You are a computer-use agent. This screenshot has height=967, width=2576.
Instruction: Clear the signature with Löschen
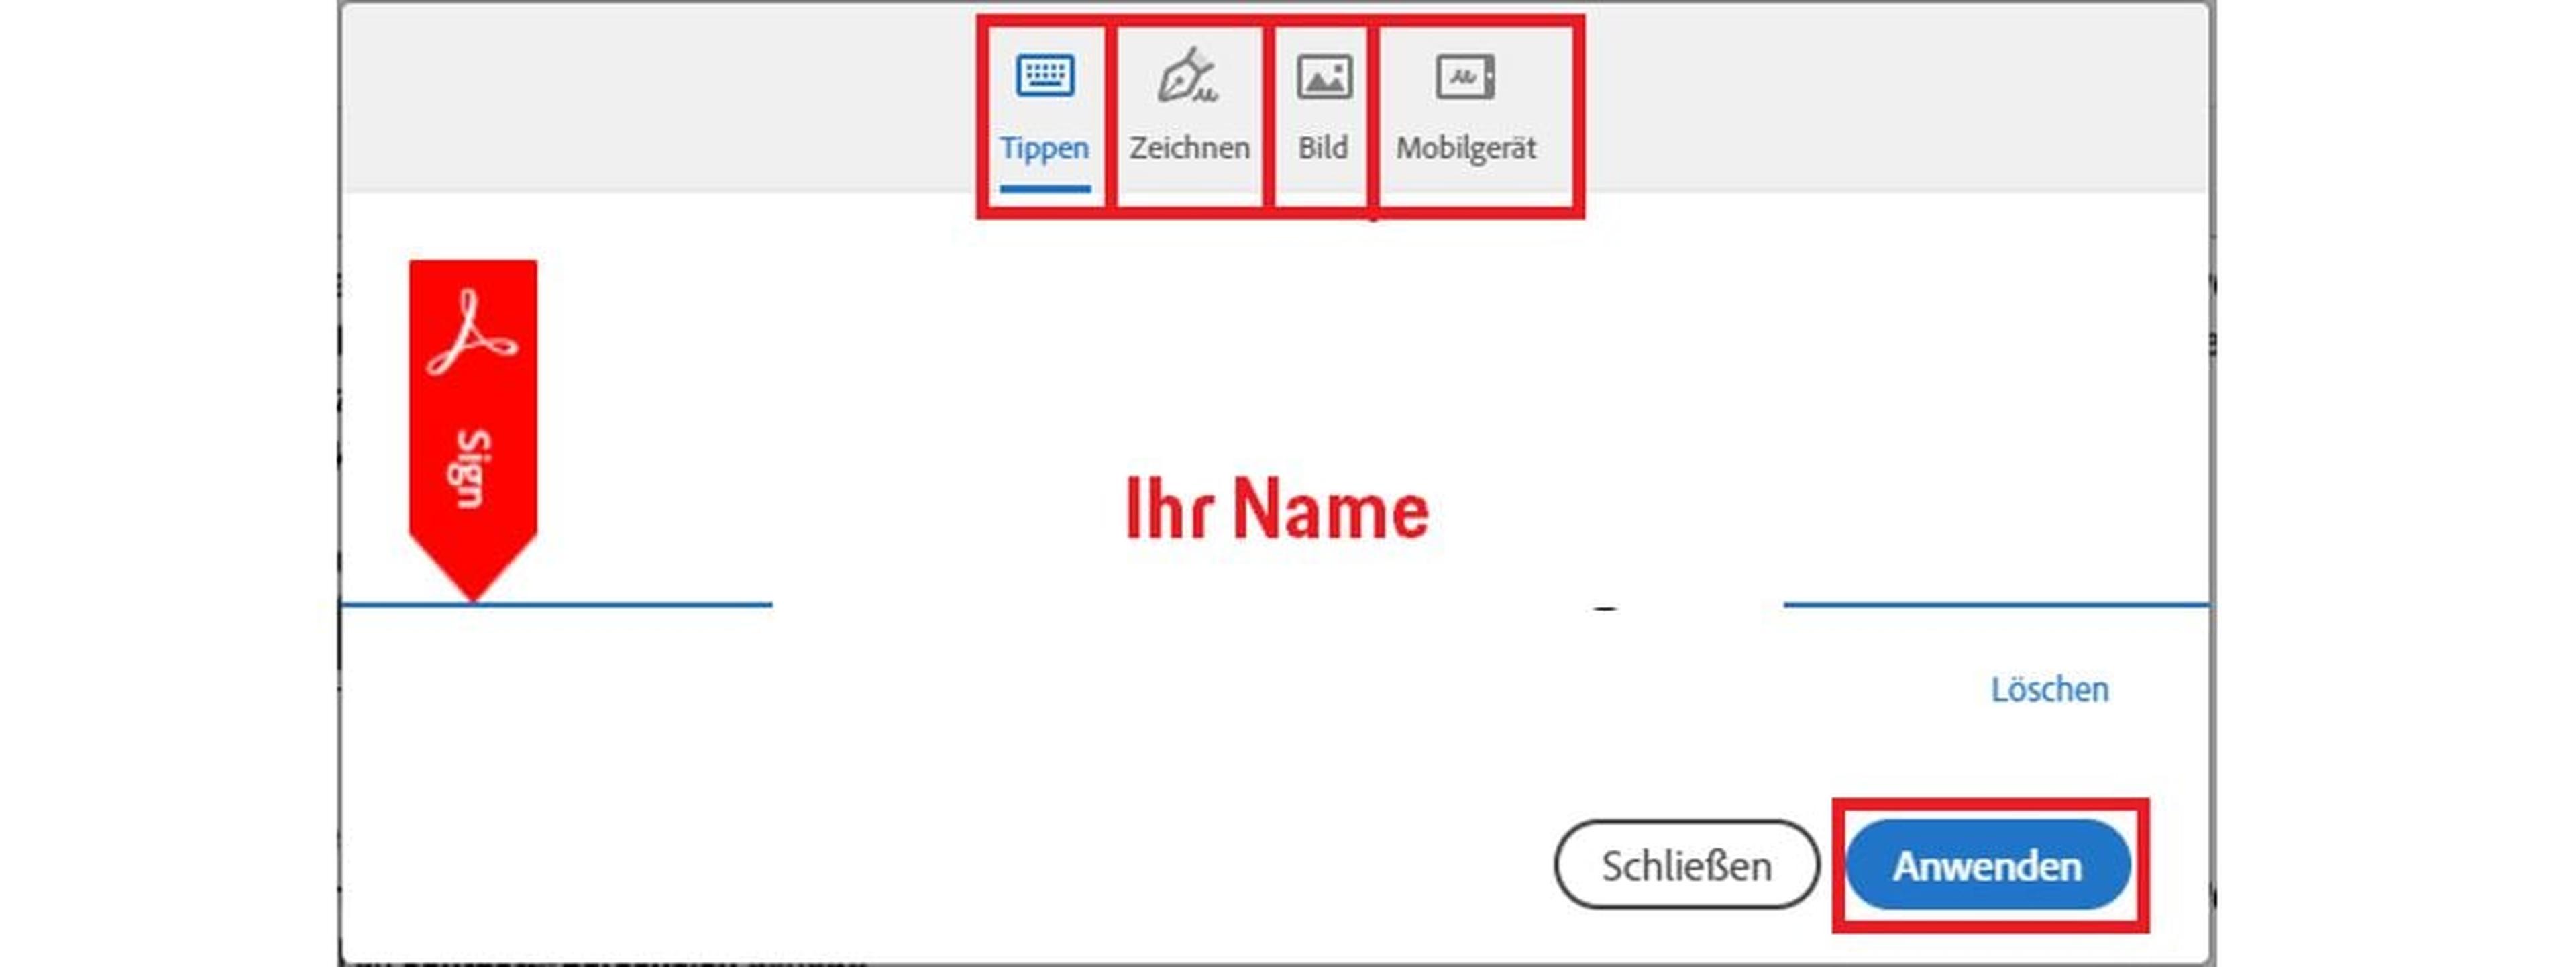pos(2049,689)
